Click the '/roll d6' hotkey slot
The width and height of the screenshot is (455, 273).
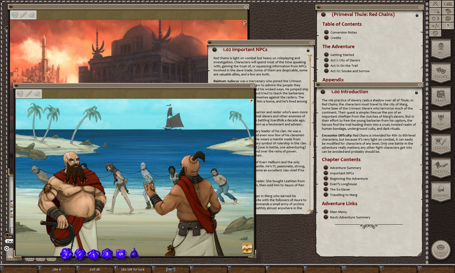[x=95, y=269]
